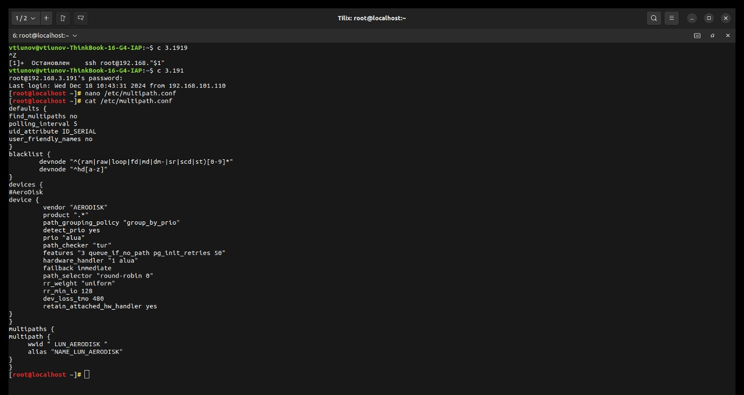Click the "Tilix: root@localhost:~" window title
Image resolution: width=744 pixels, height=395 pixels.
371,18
